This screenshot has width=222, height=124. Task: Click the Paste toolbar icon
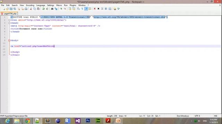click(x=39, y=9)
